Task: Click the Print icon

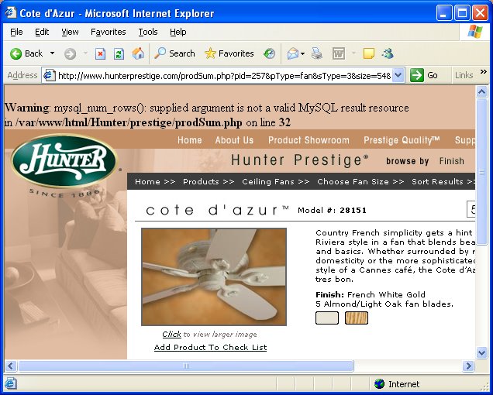Action: (316, 53)
